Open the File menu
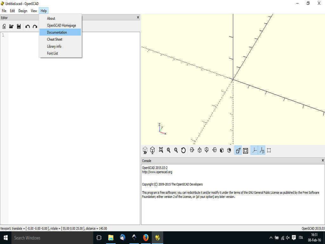Screen dimensions: 325x244 (x=4, y=11)
